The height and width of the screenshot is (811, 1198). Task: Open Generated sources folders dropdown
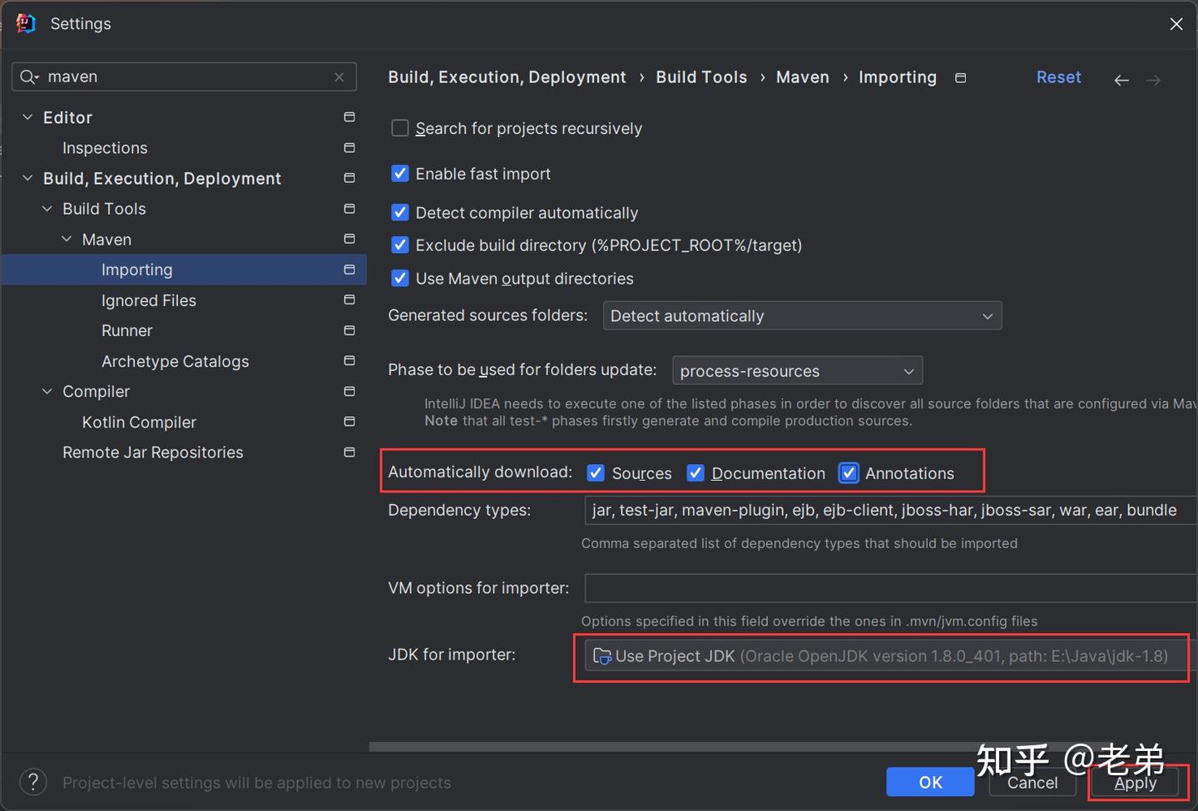802,316
